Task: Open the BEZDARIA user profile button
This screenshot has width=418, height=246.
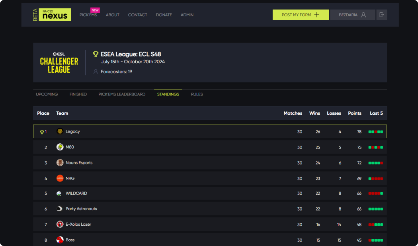Action: pos(352,15)
